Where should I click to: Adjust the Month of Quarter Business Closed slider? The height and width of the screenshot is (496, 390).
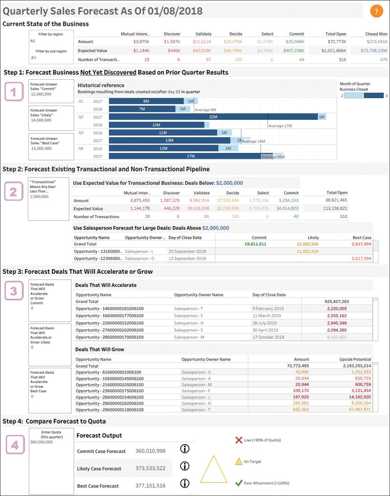pos(364,95)
